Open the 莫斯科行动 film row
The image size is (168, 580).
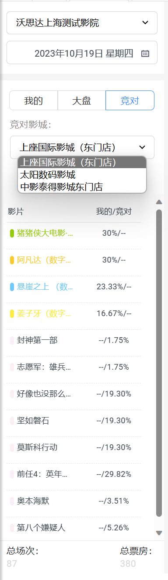click(73, 447)
